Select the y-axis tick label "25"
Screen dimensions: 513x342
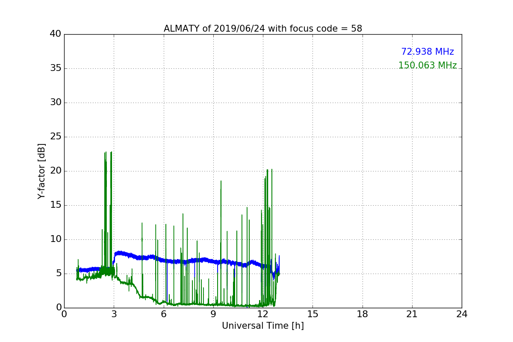pos(56,137)
